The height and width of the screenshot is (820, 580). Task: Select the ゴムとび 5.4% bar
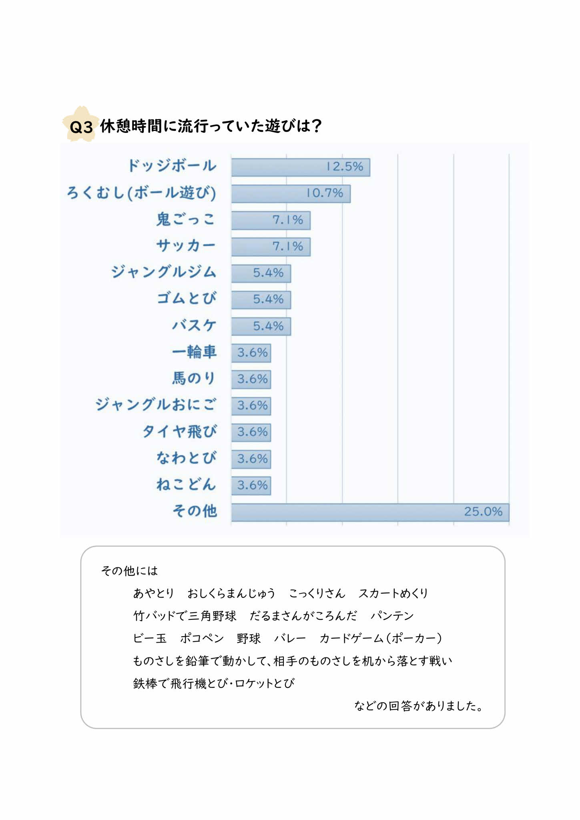tap(261, 299)
